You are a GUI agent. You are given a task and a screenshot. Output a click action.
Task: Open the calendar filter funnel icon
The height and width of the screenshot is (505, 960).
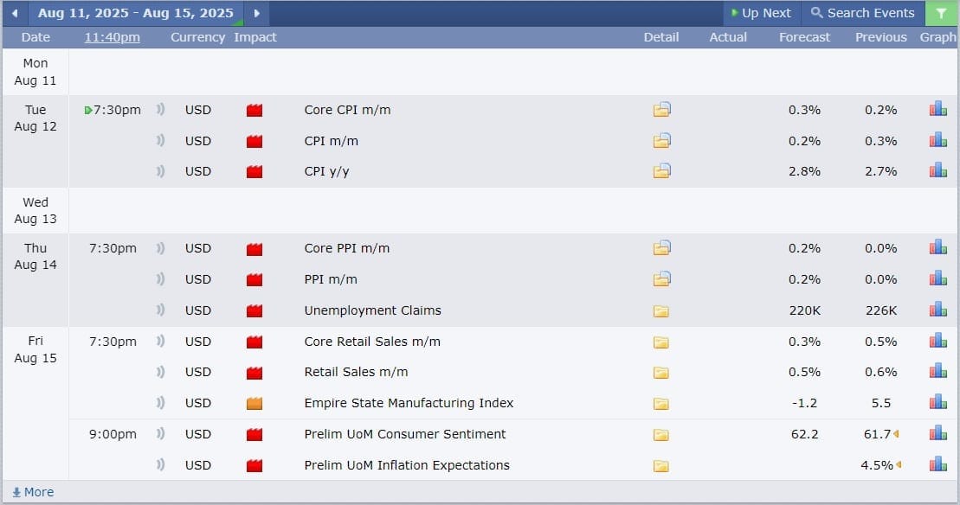click(941, 13)
